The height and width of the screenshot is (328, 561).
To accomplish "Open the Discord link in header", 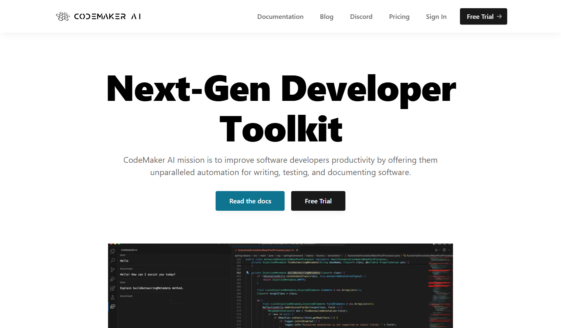I will pos(361,17).
